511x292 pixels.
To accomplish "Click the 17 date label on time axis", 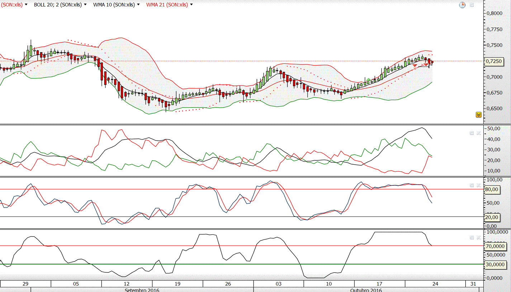I will 380,284.
